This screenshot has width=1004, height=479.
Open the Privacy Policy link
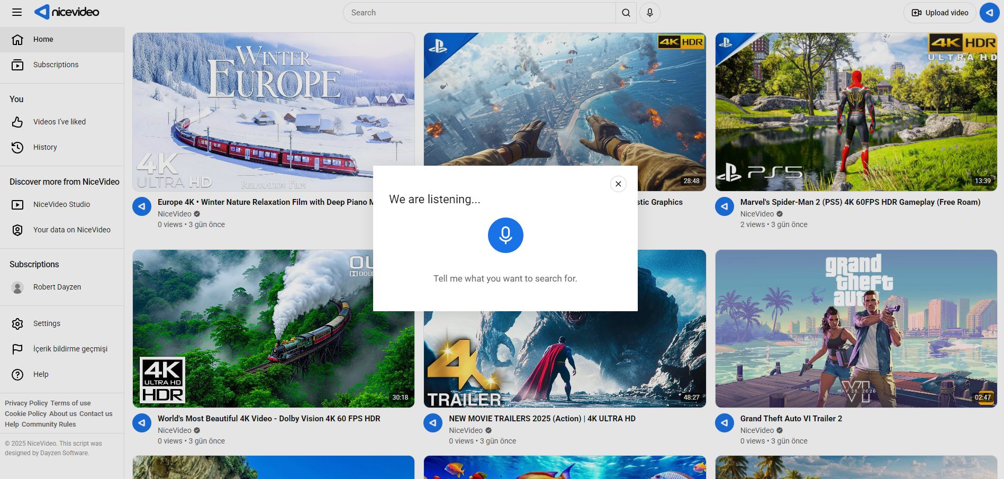[26, 403]
